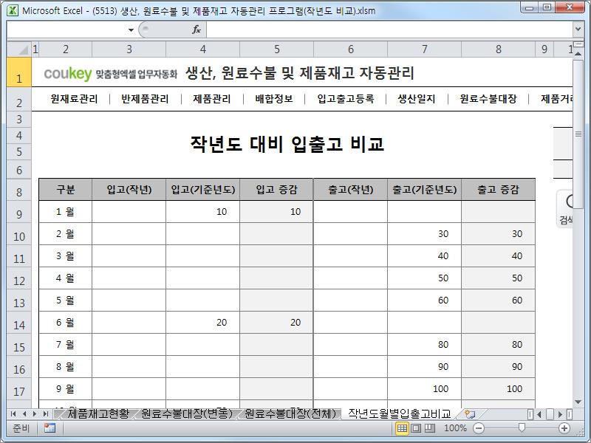This screenshot has width=591, height=443.
Task: Click the Insert Function fx button
Action: click(x=197, y=30)
